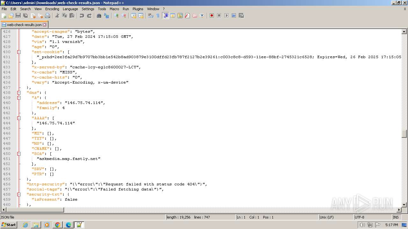Click the Print toolbar icon
408x229 pixels.
[47, 16]
